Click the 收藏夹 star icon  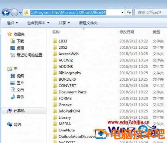(x=10, y=34)
